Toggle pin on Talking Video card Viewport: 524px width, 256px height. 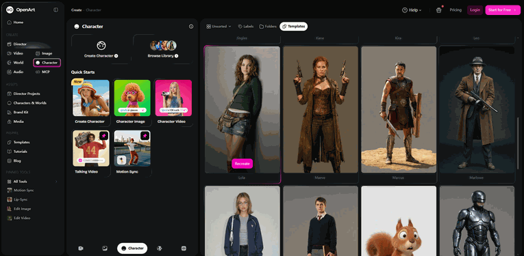[x=103, y=136]
